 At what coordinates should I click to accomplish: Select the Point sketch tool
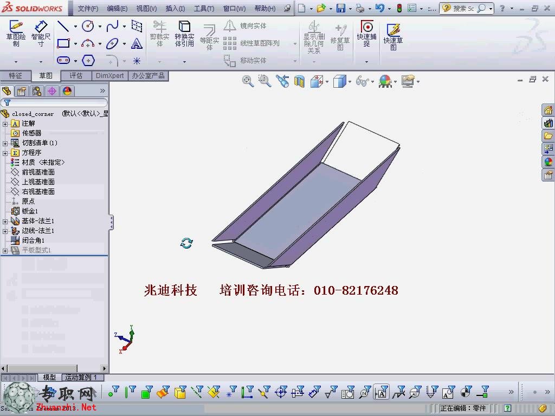click(137, 61)
